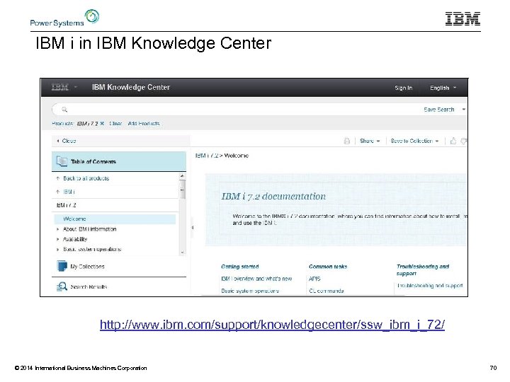Click the IBM logo on the slide
510x382 pixels.
point(463,18)
